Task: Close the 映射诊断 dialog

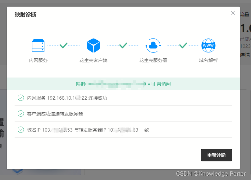Action: pos(233,13)
